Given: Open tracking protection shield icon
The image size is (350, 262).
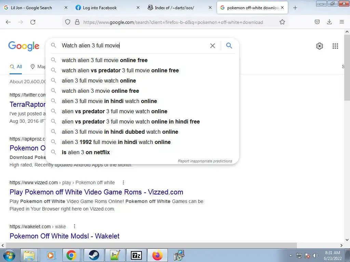Looking at the screenshot, I should point(68,22).
